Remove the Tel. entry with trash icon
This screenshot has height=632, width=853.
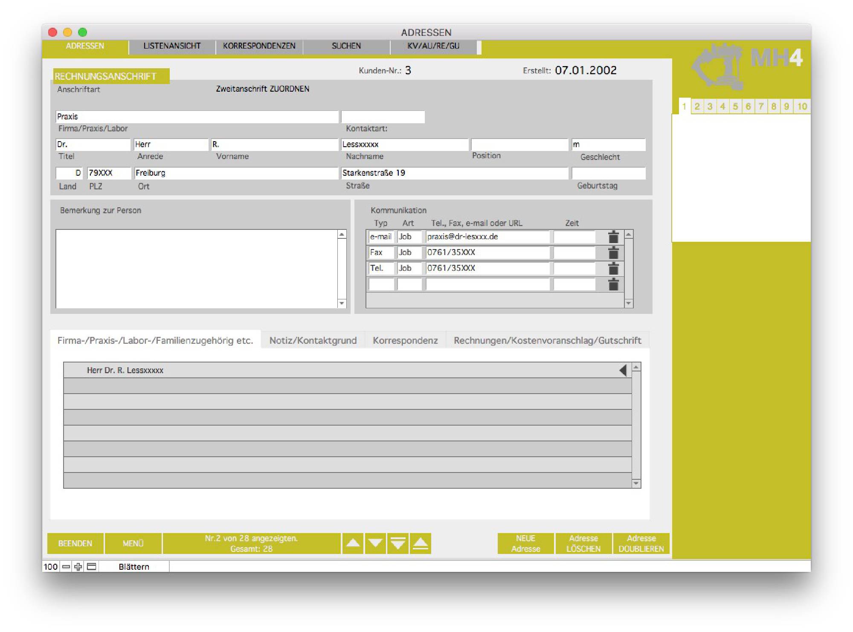[613, 268]
